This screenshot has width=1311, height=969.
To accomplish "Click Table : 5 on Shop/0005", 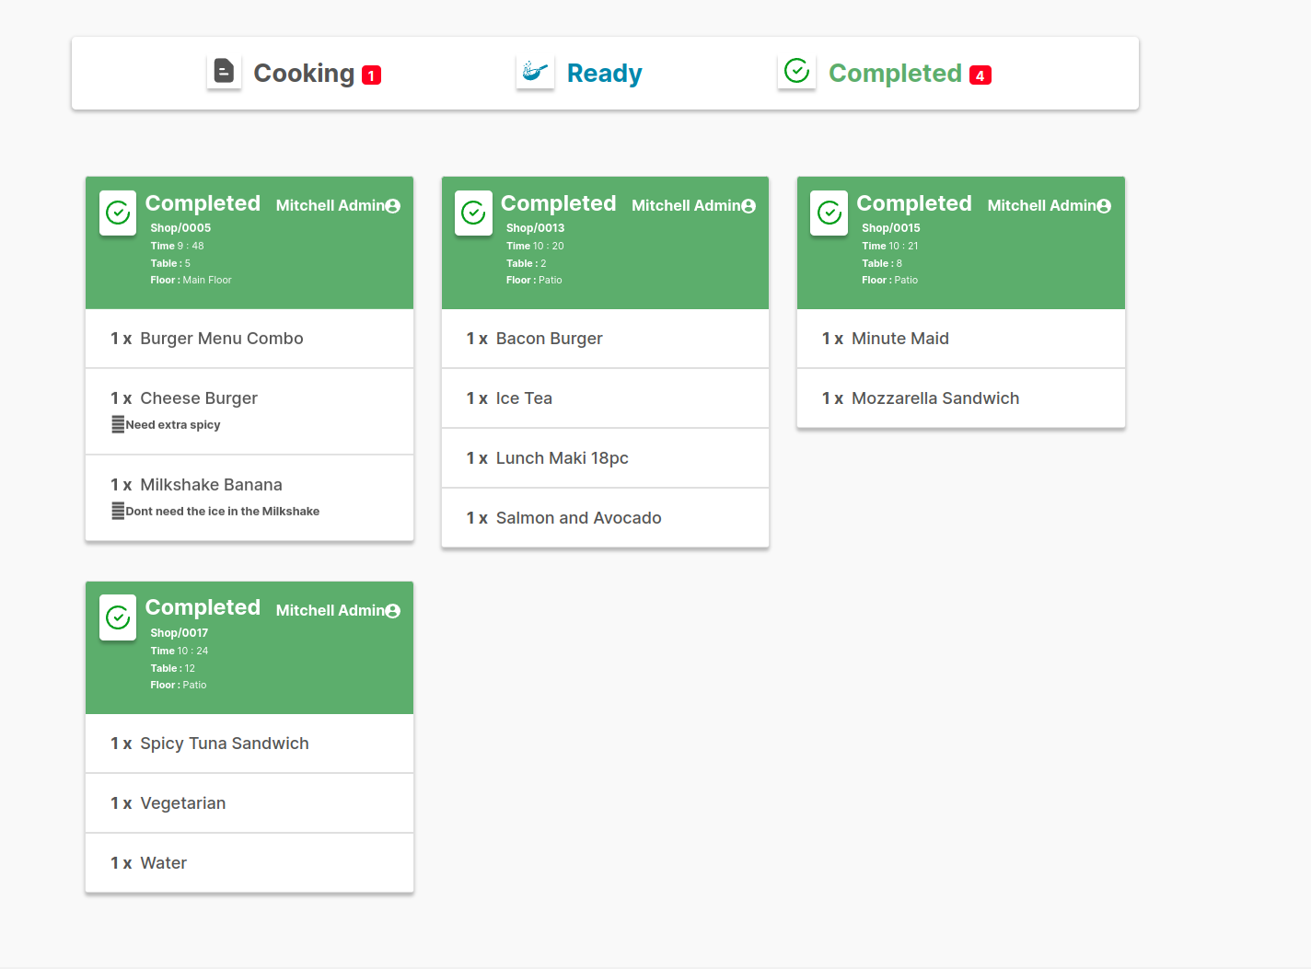I will tap(170, 263).
